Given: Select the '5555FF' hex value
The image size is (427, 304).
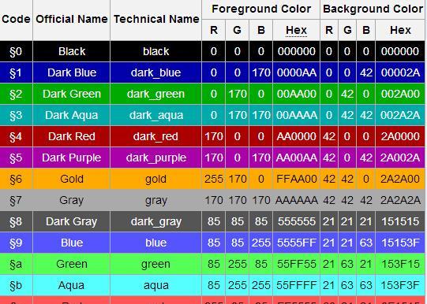Looking at the screenshot, I should [296, 243].
